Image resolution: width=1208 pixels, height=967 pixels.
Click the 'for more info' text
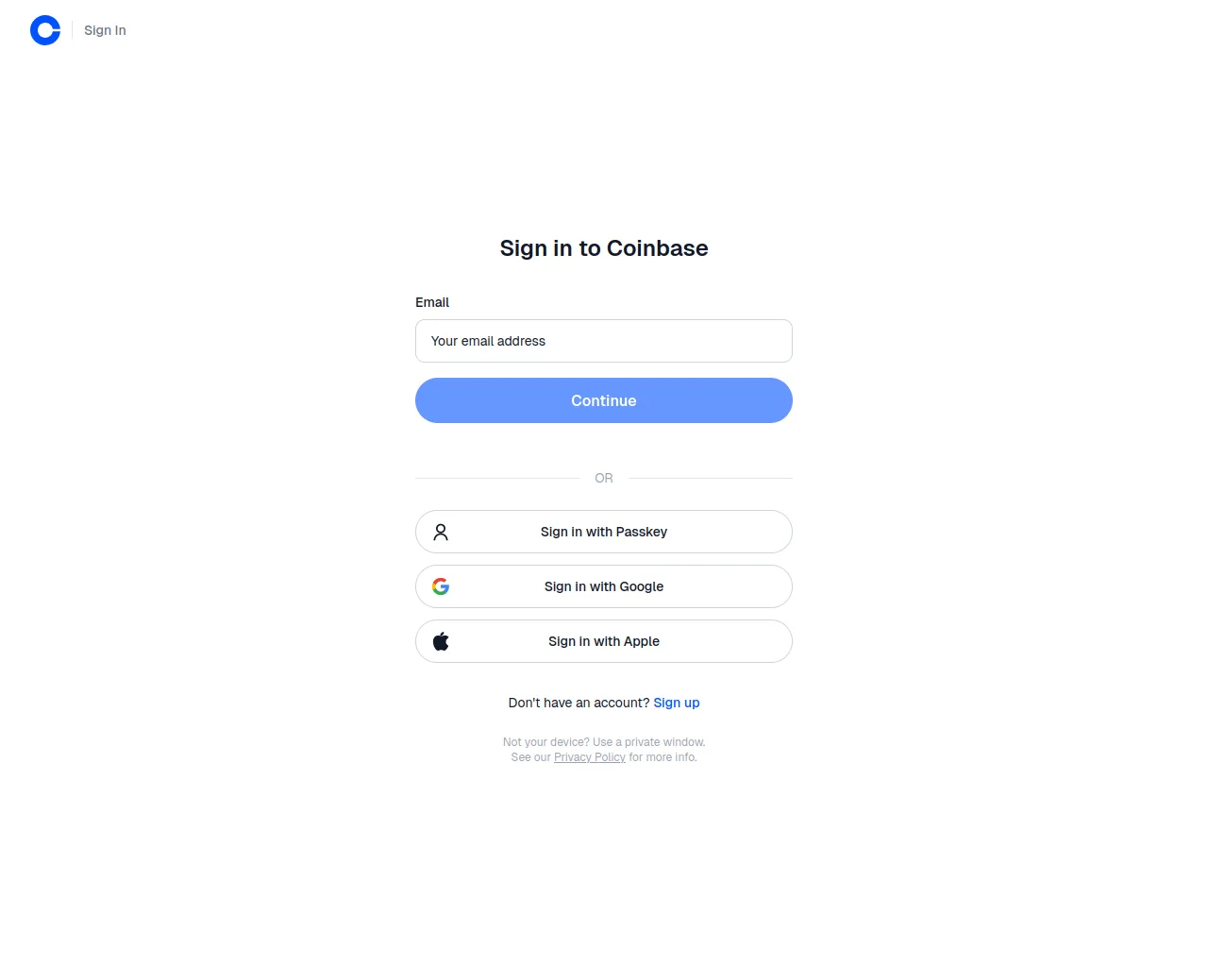pyautogui.click(x=663, y=757)
